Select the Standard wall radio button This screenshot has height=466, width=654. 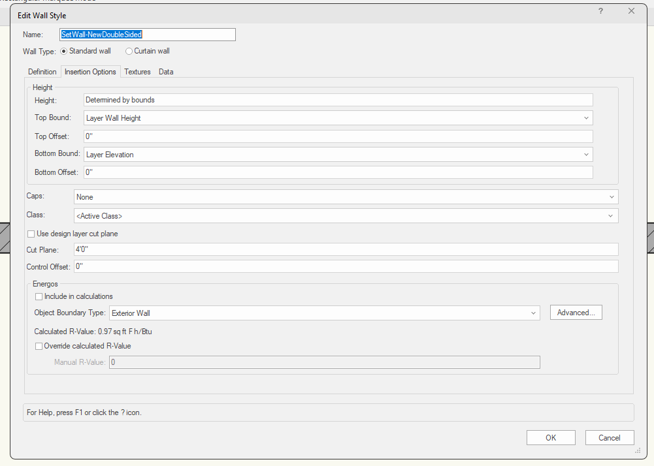(64, 51)
